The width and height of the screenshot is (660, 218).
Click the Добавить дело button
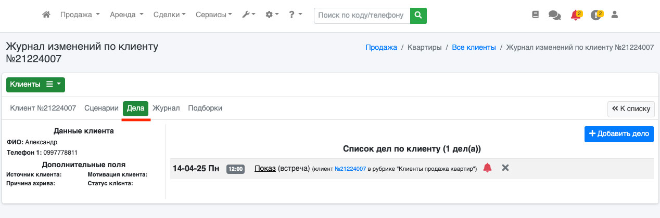tap(618, 133)
